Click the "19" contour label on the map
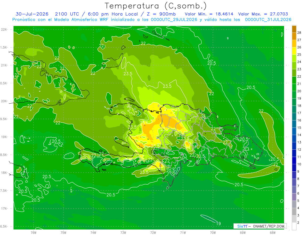The width and height of the screenshot is (306, 236). (x=218, y=224)
